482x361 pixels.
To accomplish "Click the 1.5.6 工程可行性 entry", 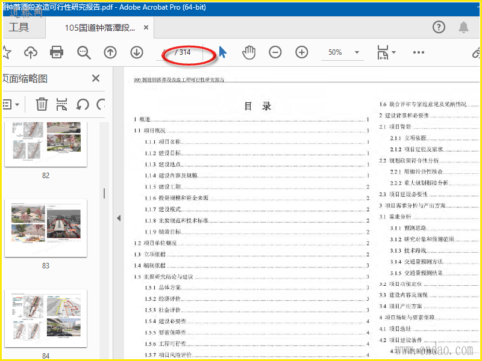I will [x=257, y=344].
